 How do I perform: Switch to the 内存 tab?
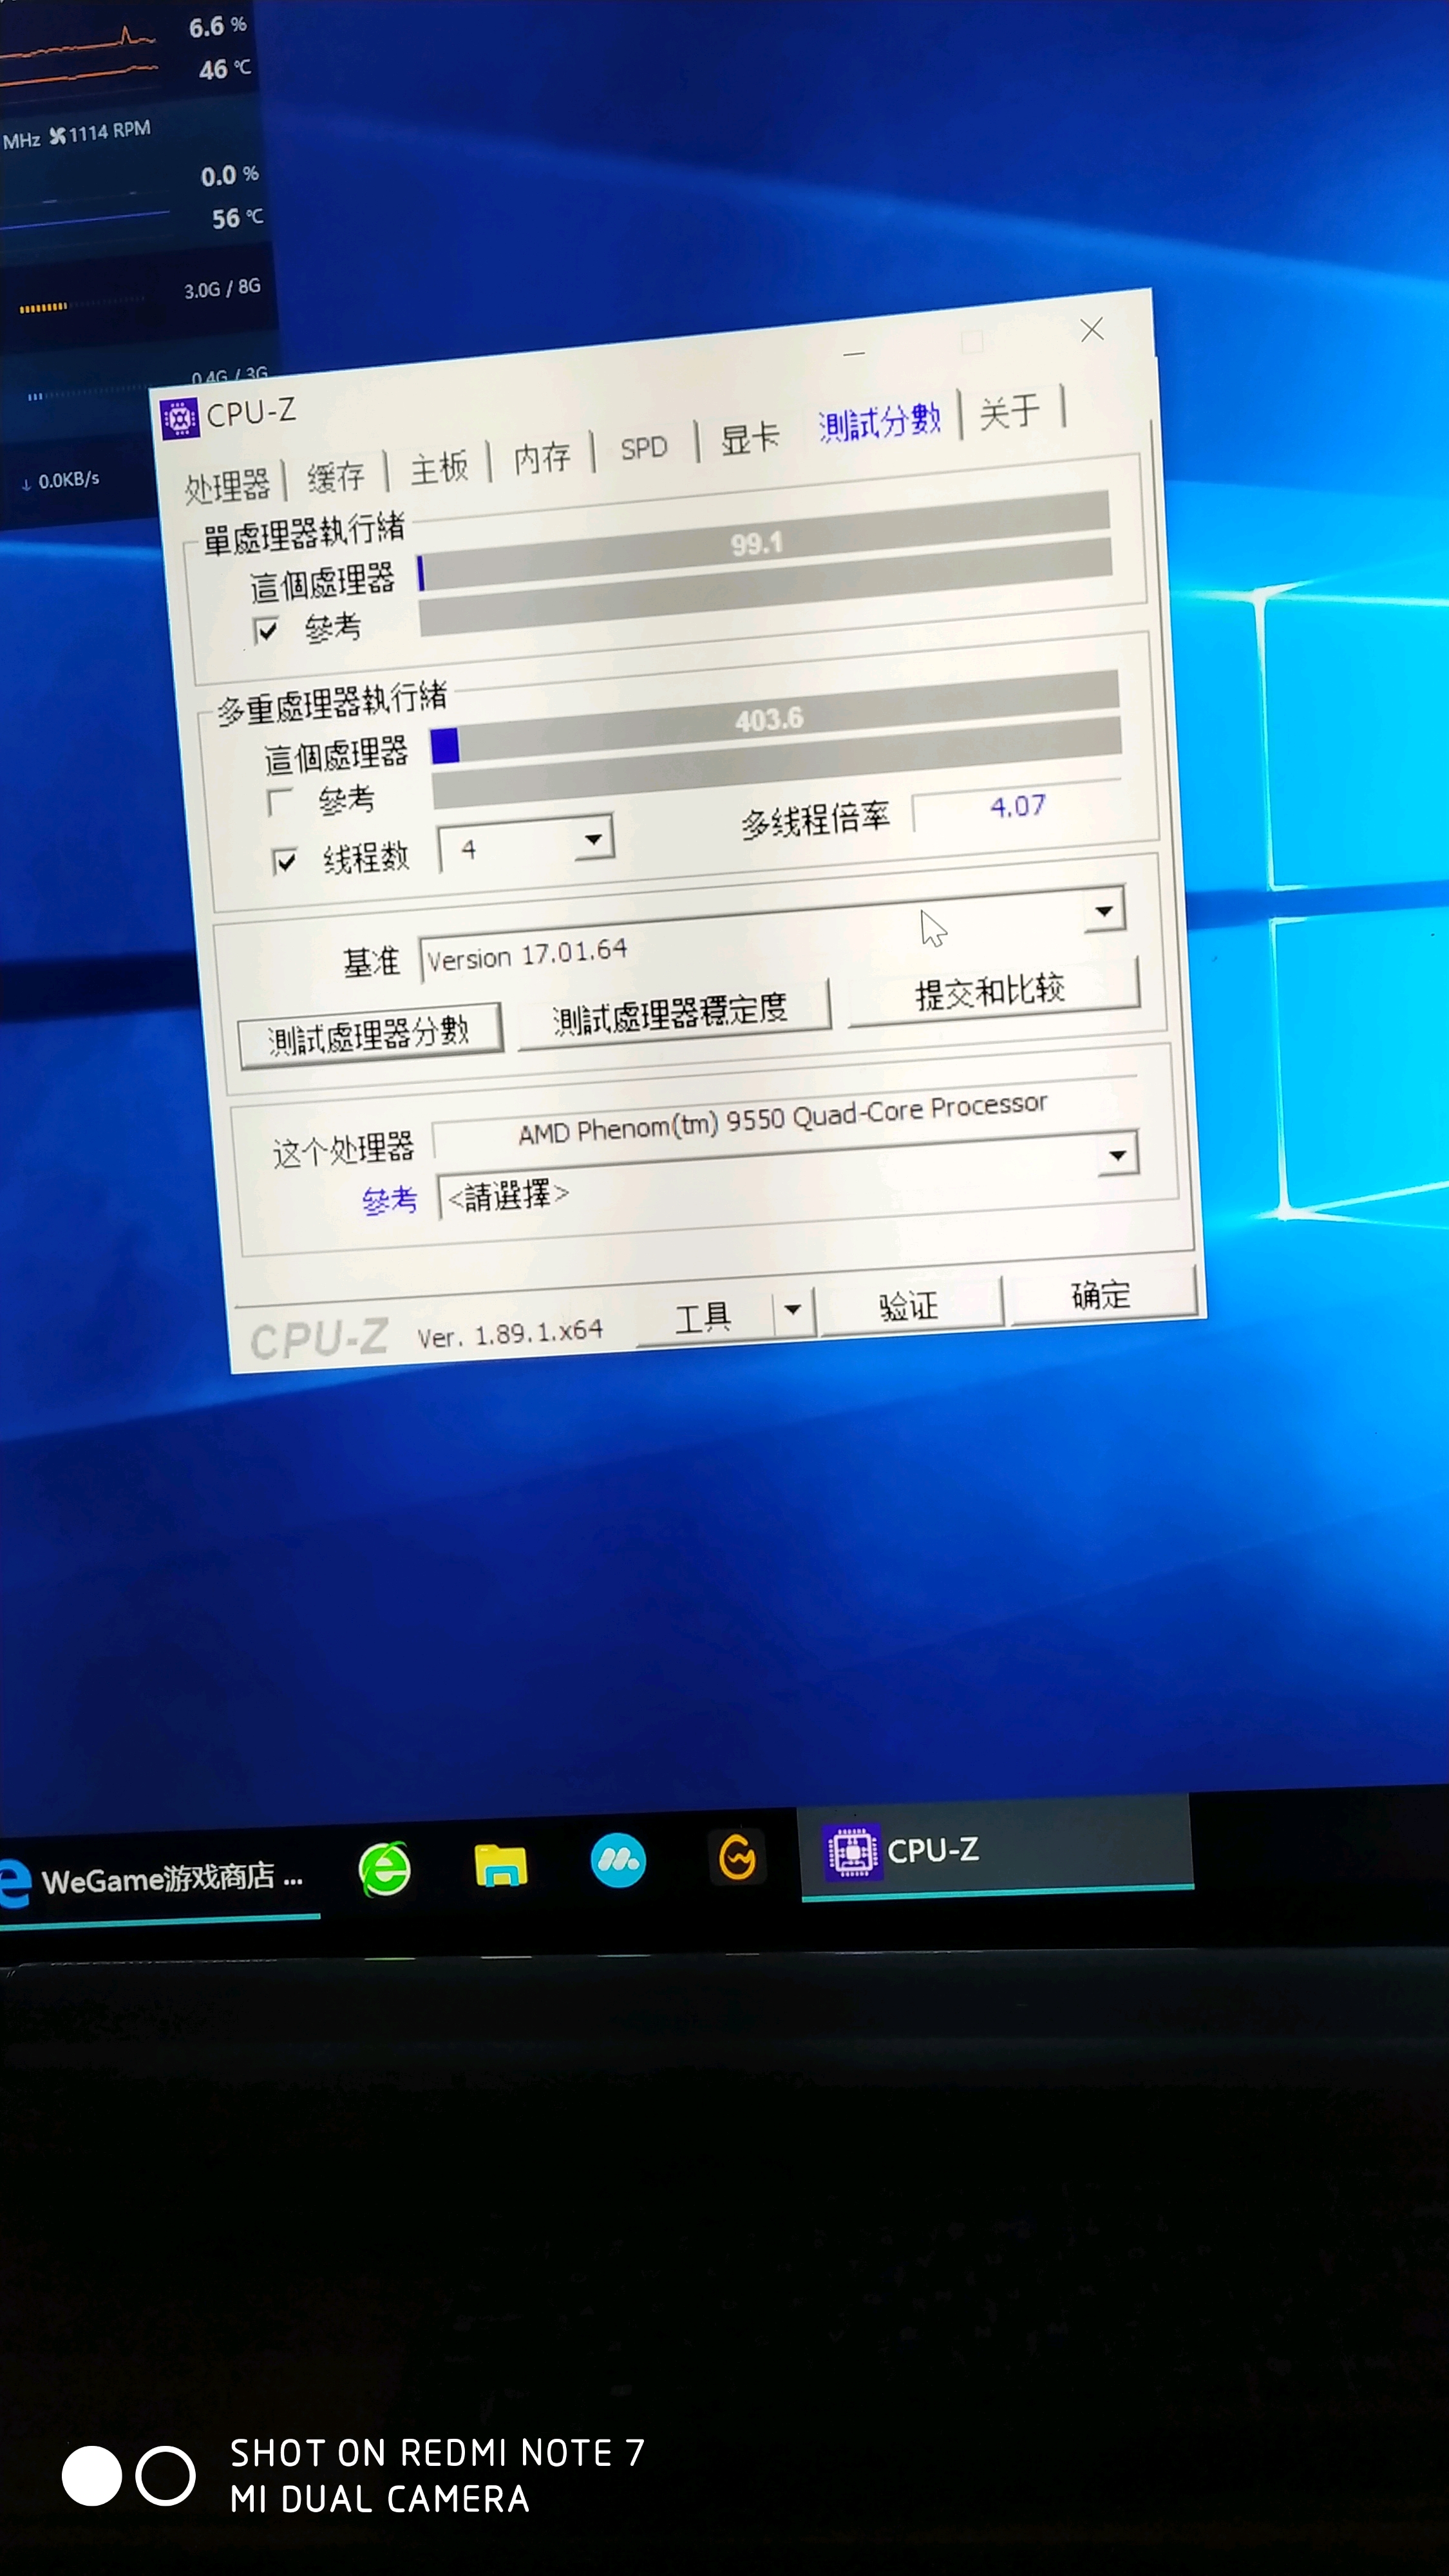click(542, 458)
